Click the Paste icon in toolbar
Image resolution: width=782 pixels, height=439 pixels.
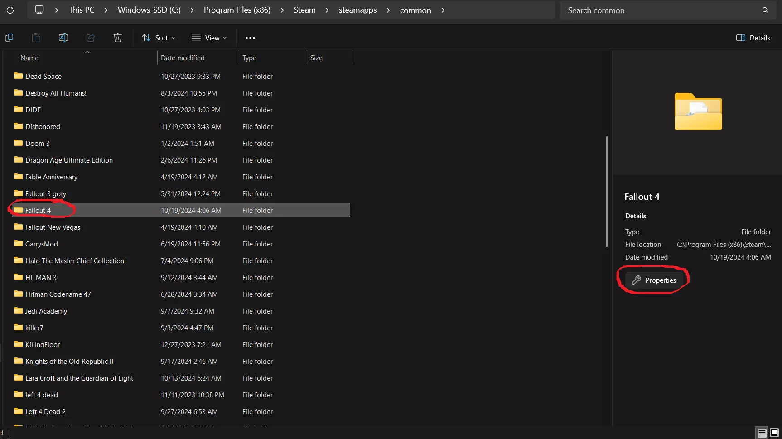coord(36,38)
